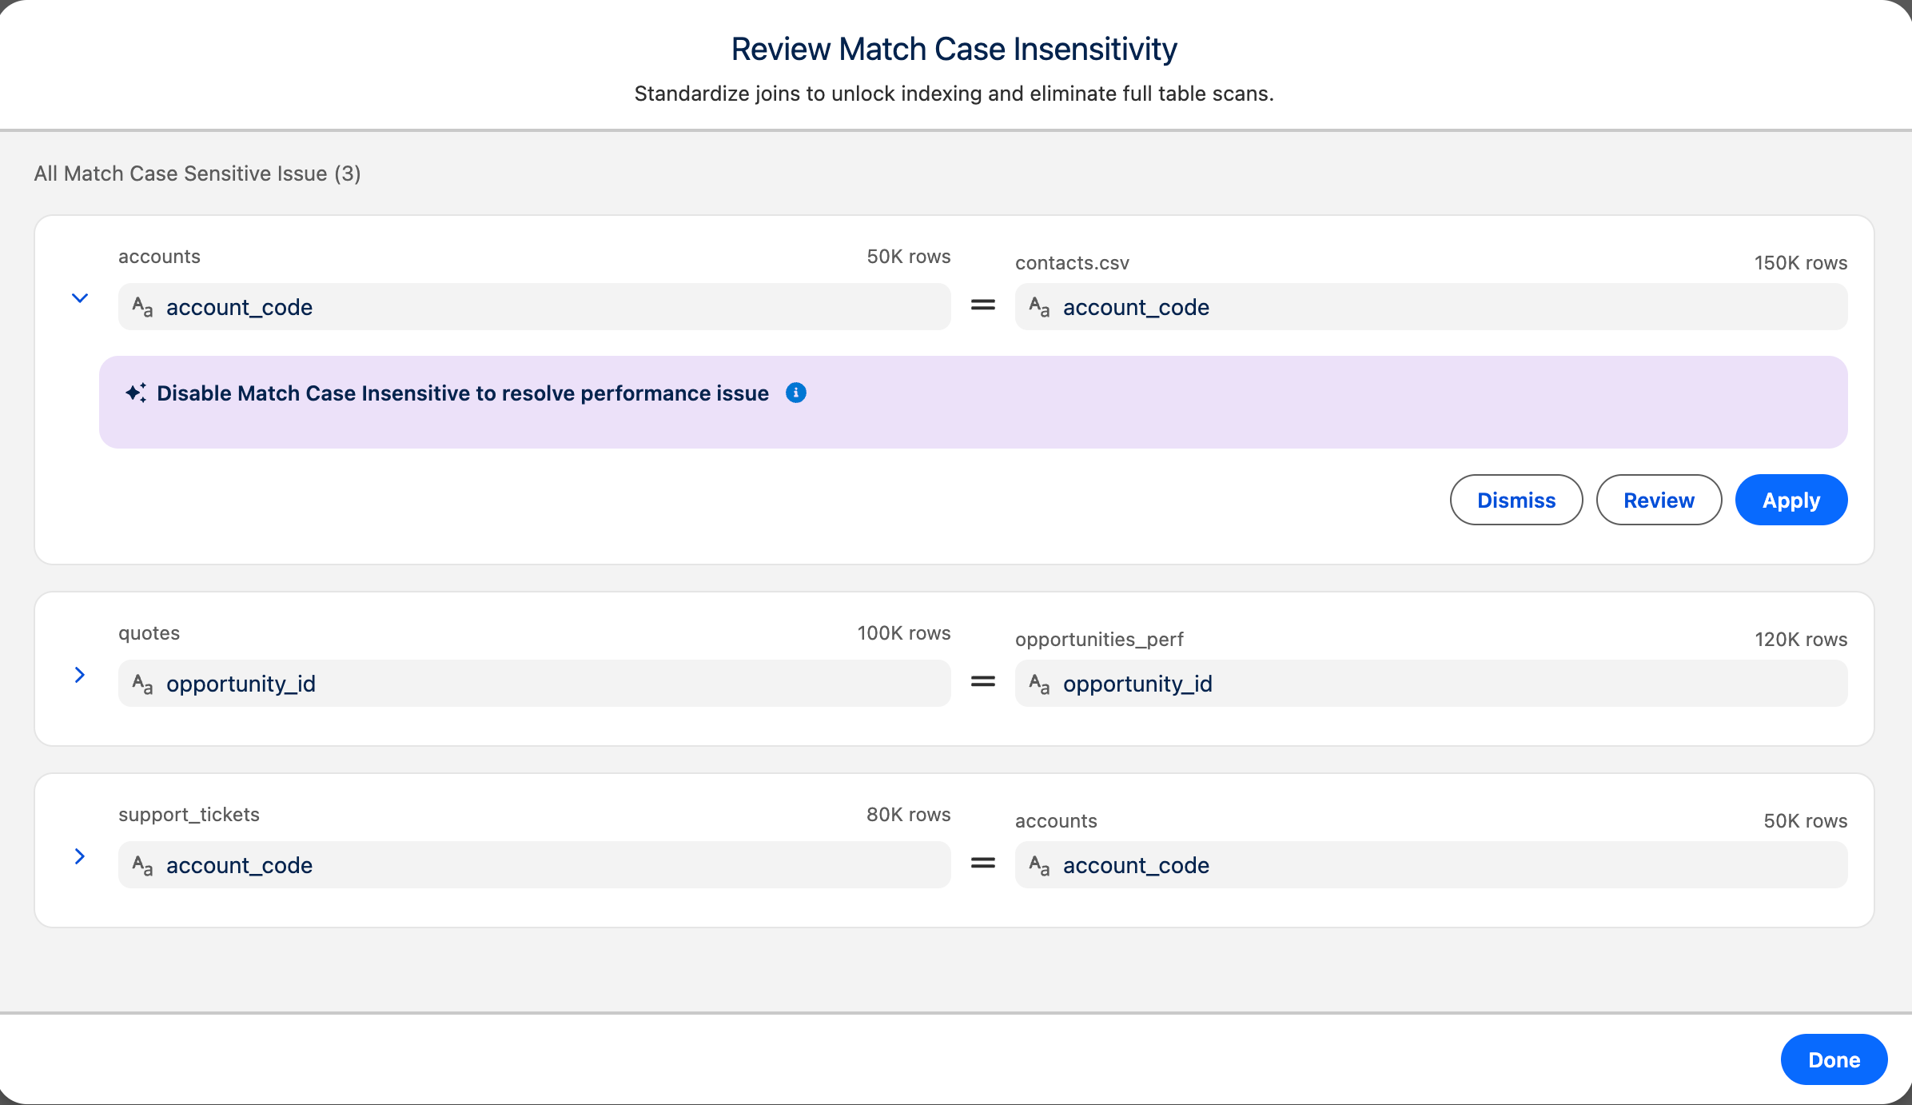The width and height of the screenshot is (1912, 1105).
Task: Select the contacts.csv account_code field
Action: pyautogui.click(x=1431, y=307)
